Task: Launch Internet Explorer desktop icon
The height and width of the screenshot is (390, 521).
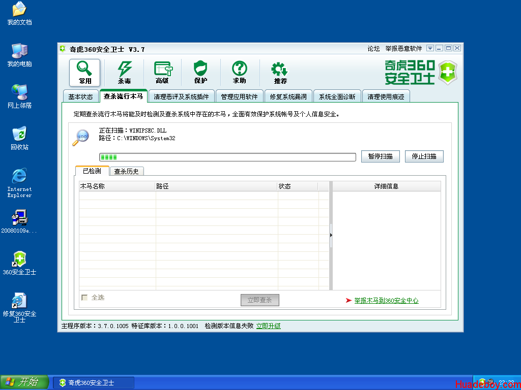Action: (19, 183)
